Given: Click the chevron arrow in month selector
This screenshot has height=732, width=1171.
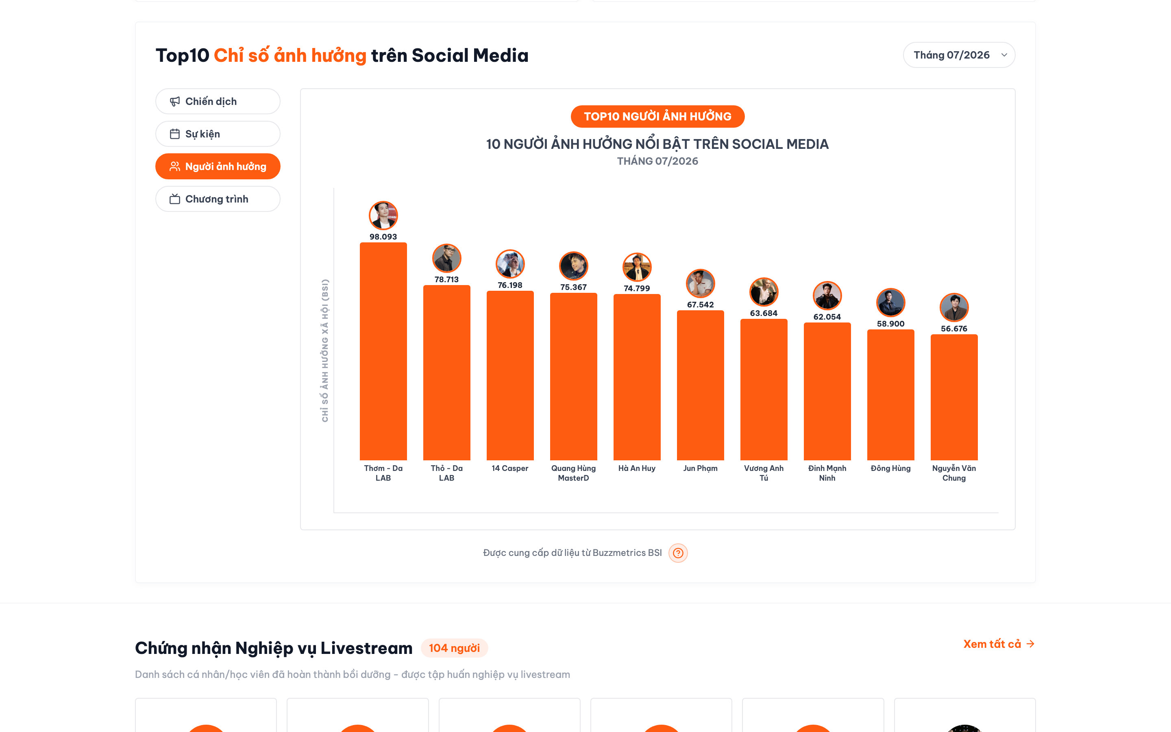Looking at the screenshot, I should 1004,55.
